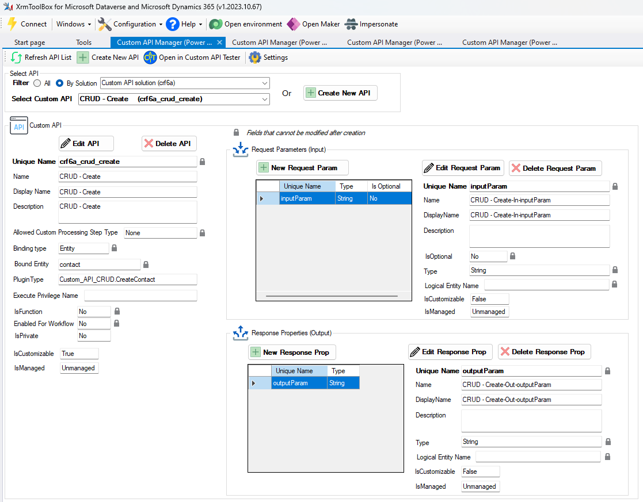
Task: Click the green plus Create New API toolbar icon
Action: [x=83, y=58]
